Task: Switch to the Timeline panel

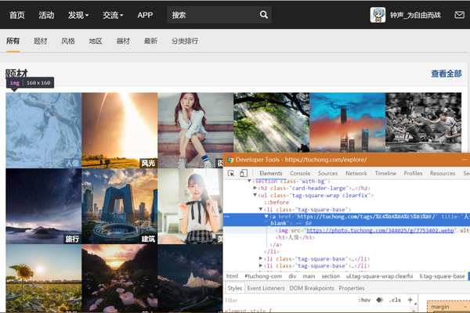Action: point(385,173)
